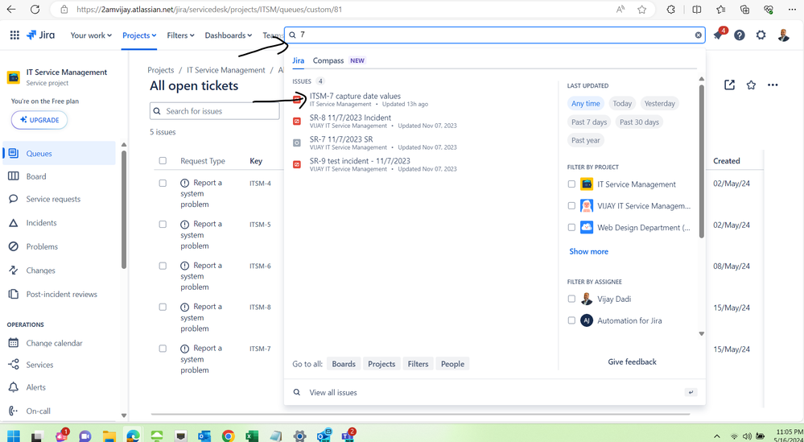Filter by Any time
Screen dimensions: 804x442
(586, 104)
